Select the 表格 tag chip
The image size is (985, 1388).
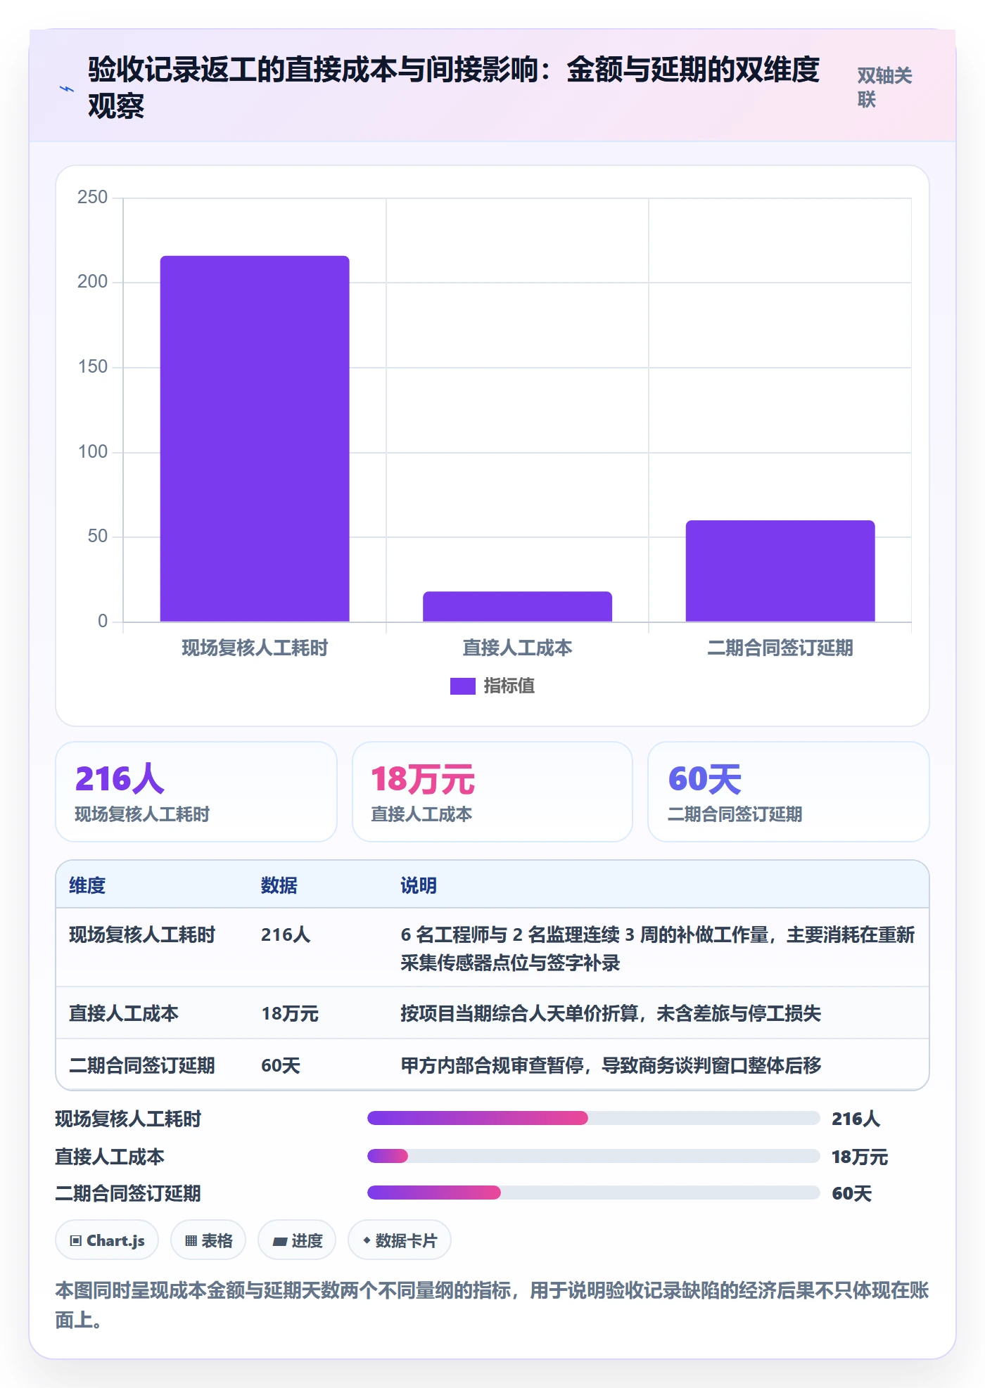pyautogui.click(x=208, y=1240)
